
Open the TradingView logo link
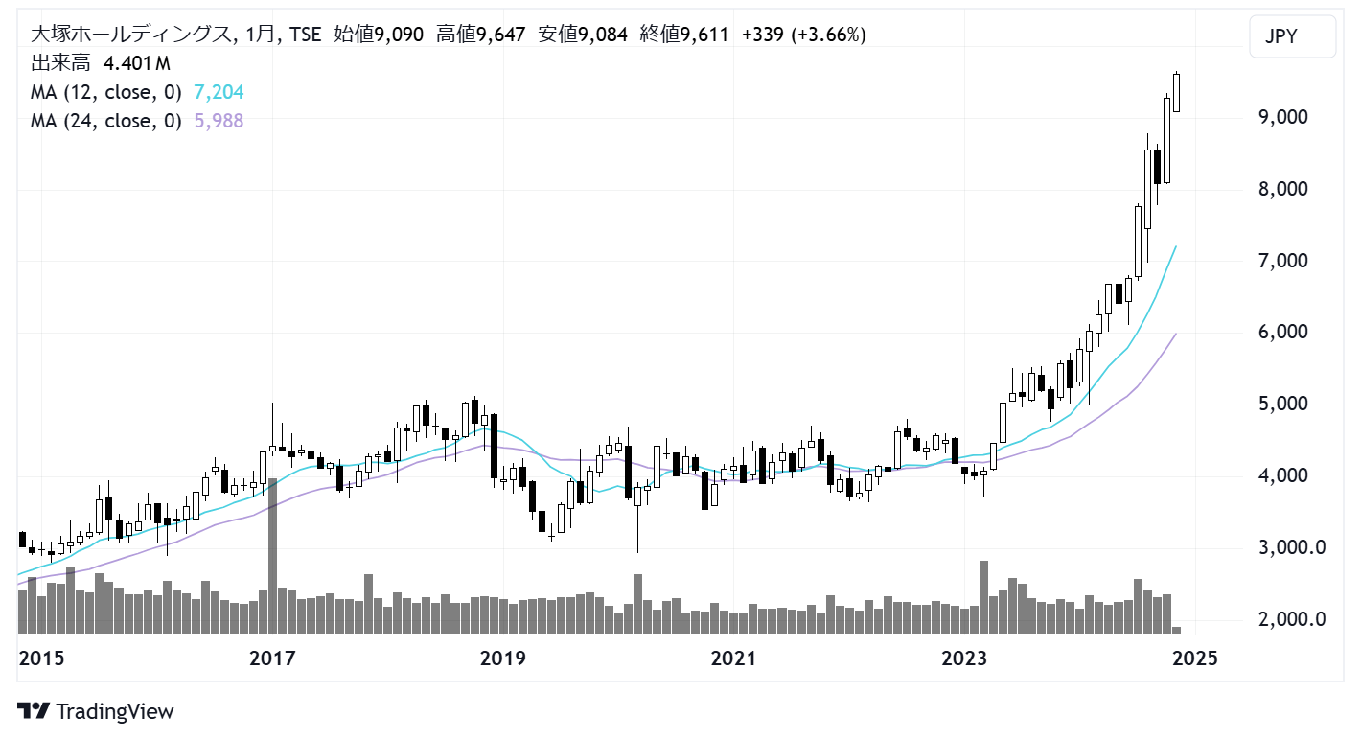click(96, 711)
